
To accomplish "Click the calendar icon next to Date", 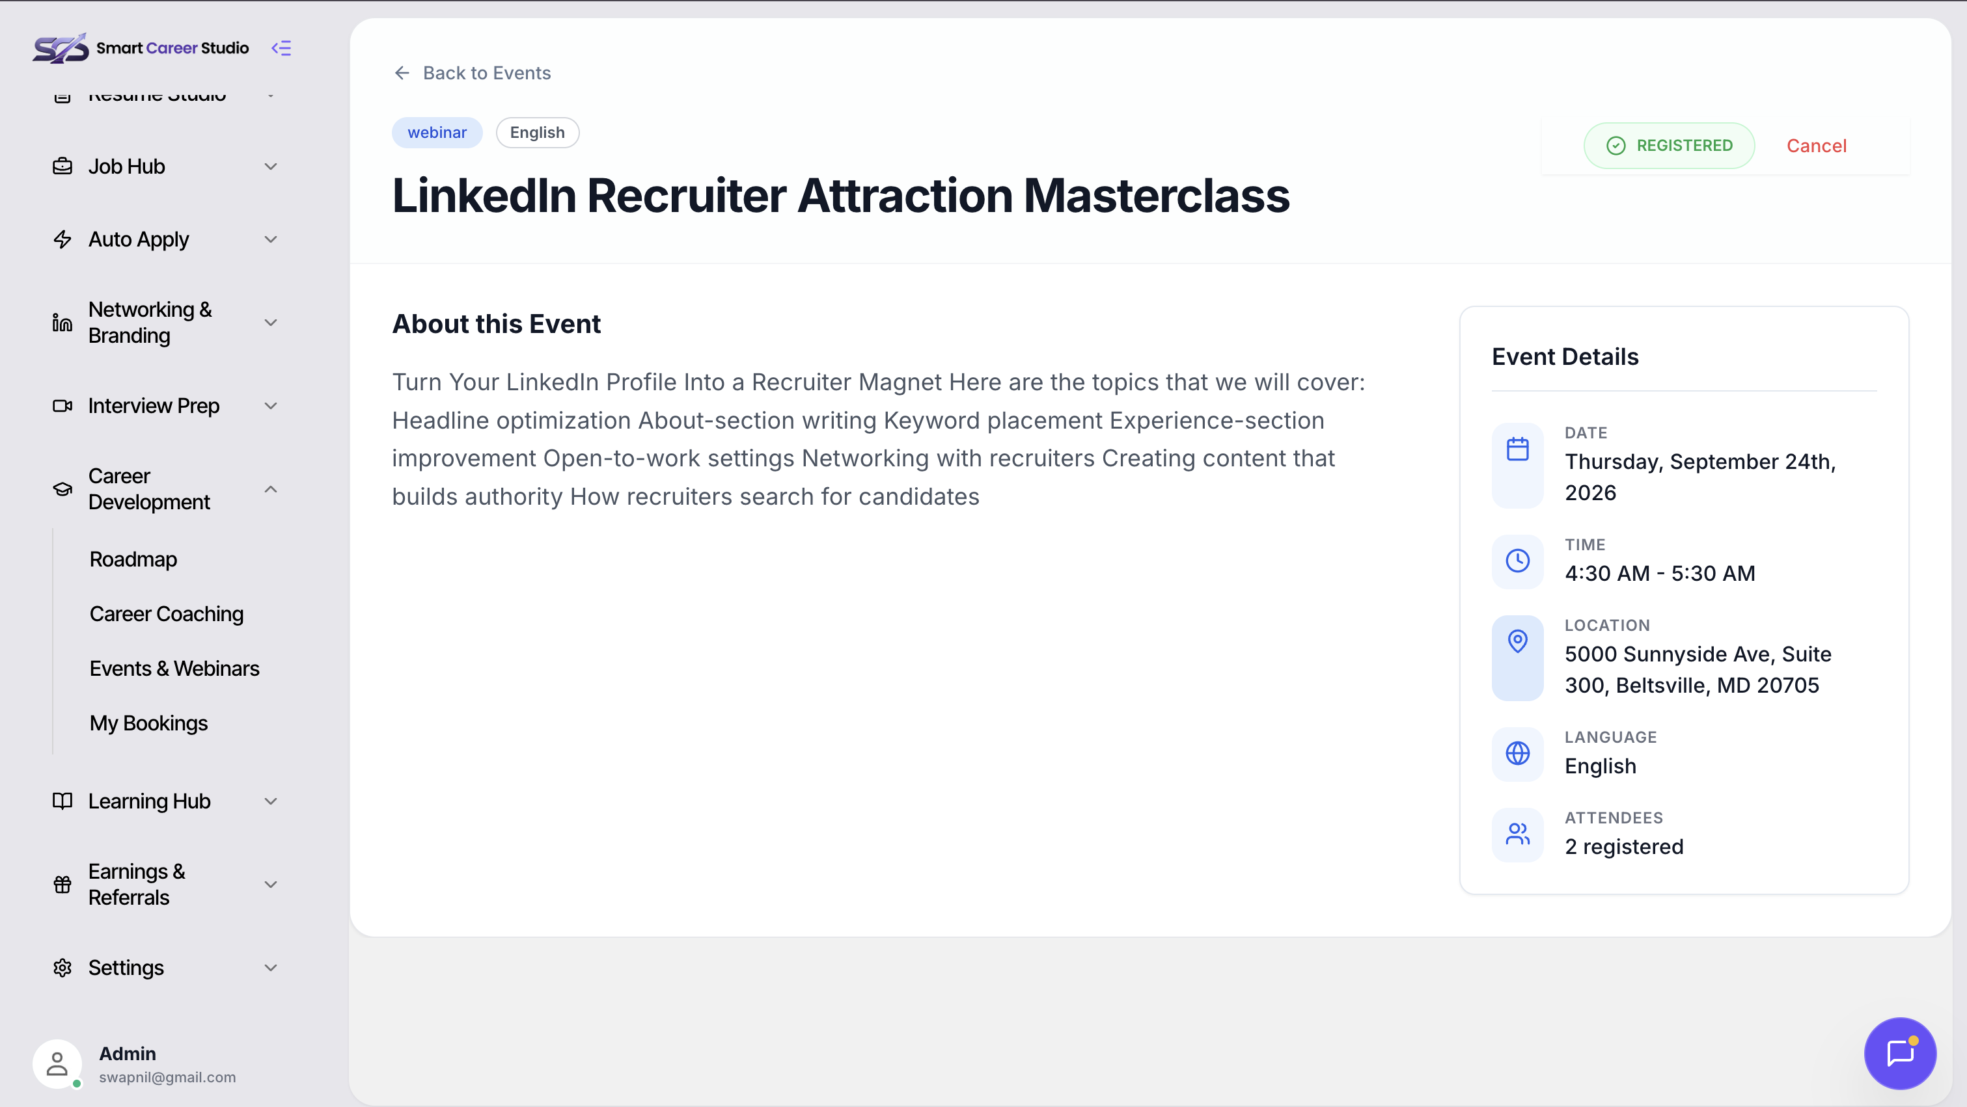I will click(1518, 449).
